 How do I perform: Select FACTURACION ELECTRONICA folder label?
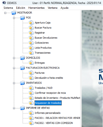(x=43, y=68)
